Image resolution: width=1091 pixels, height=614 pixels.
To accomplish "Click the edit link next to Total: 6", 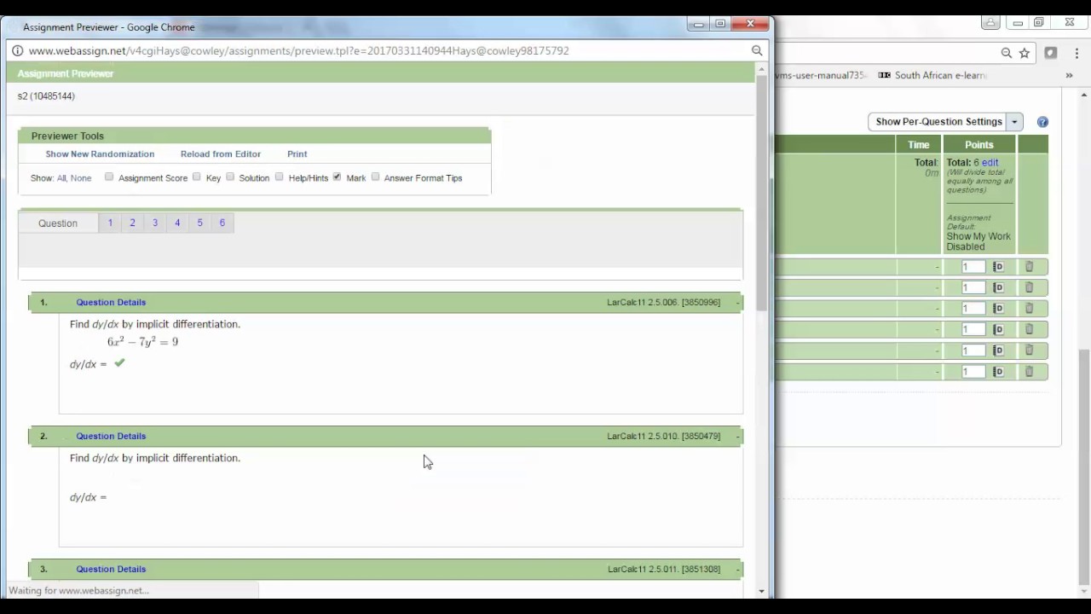I will tap(990, 162).
